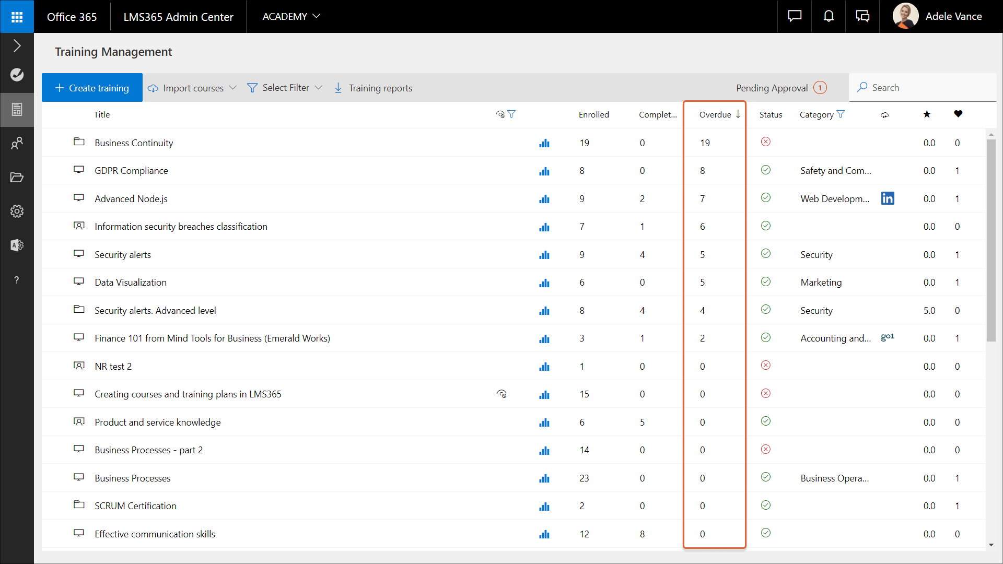Click the help question mark in the sidebar
This screenshot has width=1003, height=564.
pos(17,280)
